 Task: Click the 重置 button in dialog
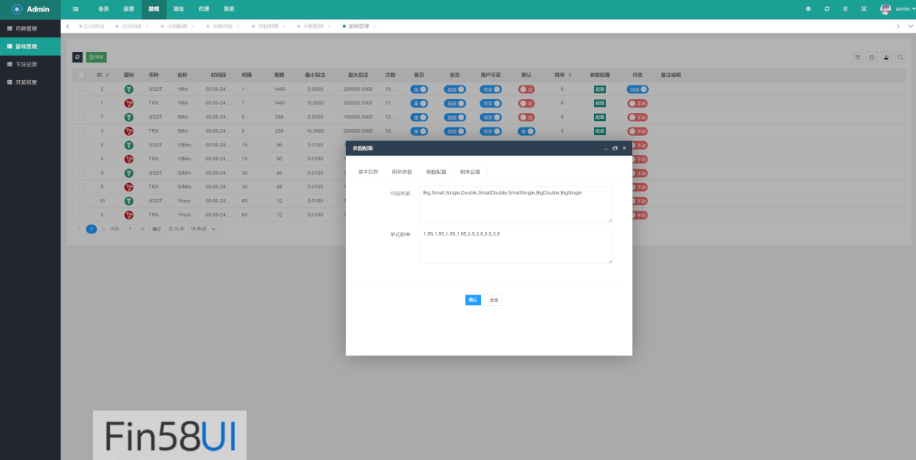494,300
